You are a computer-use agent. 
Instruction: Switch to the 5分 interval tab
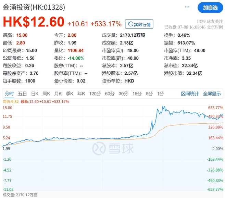pos(149,94)
